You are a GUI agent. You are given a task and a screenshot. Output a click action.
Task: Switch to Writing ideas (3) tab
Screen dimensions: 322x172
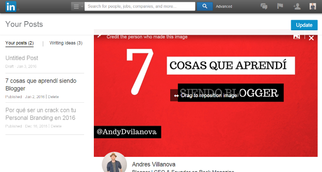[x=66, y=43]
